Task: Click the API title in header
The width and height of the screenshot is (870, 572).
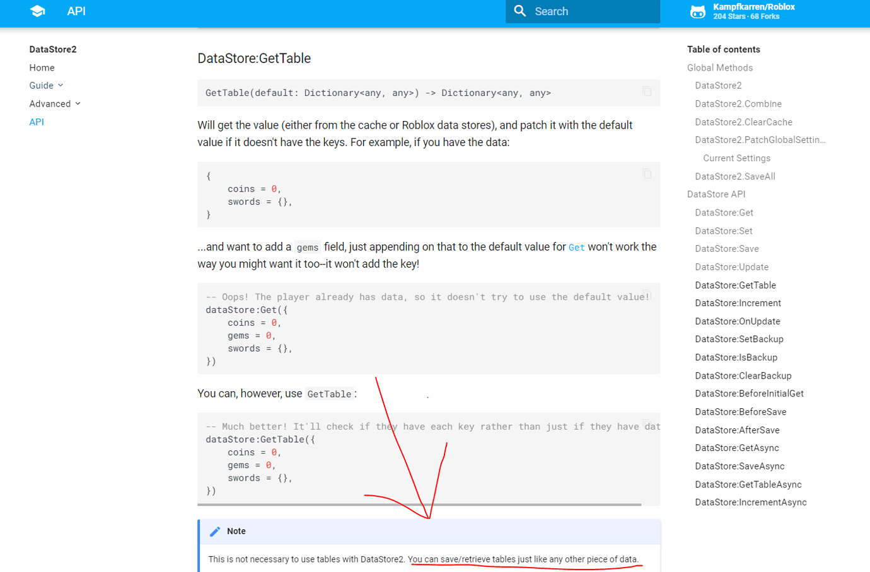Action: coord(76,11)
